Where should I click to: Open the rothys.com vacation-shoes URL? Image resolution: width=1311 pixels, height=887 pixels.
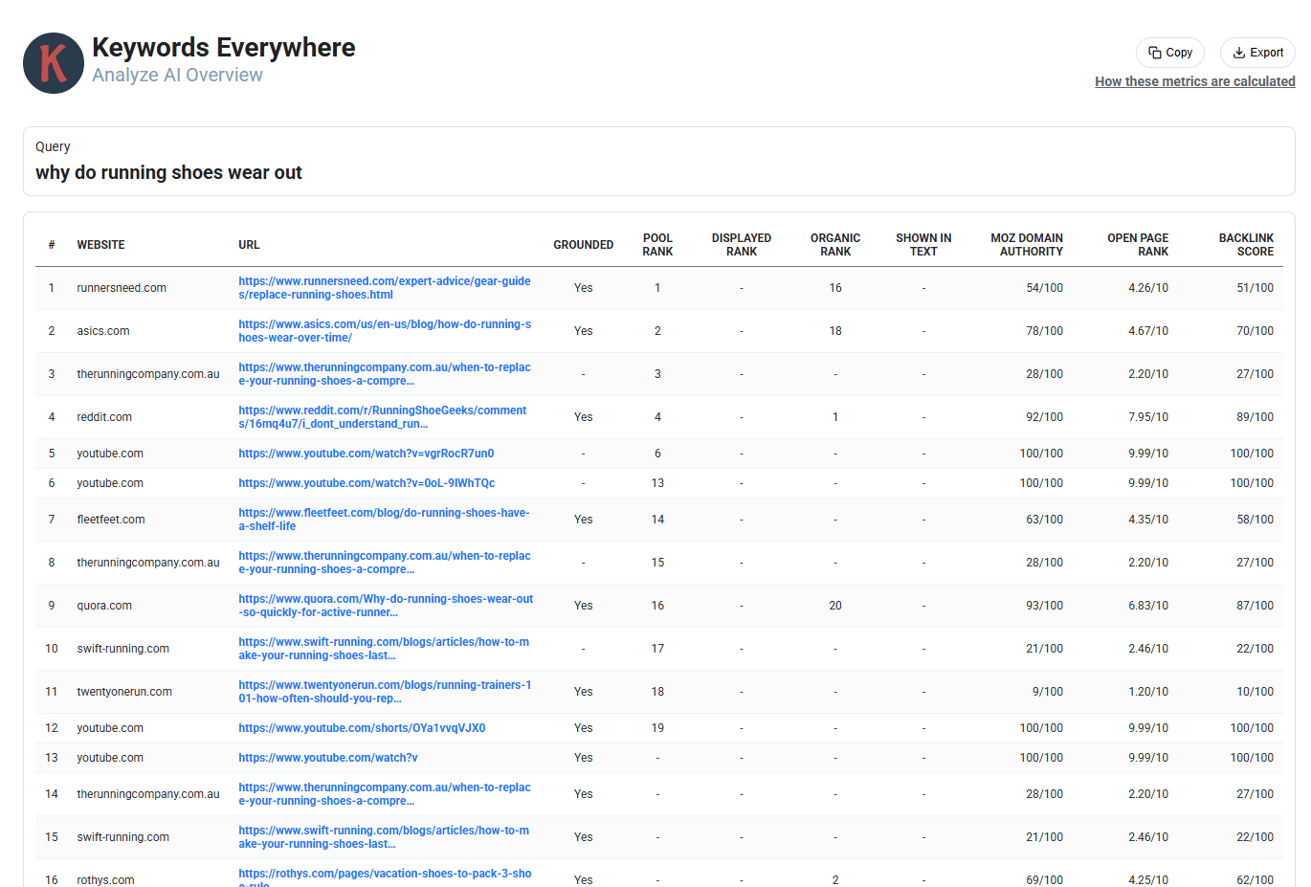pyautogui.click(x=385, y=879)
